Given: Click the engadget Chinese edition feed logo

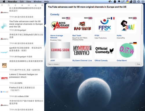Looking at the screenshot, I should [4, 52].
